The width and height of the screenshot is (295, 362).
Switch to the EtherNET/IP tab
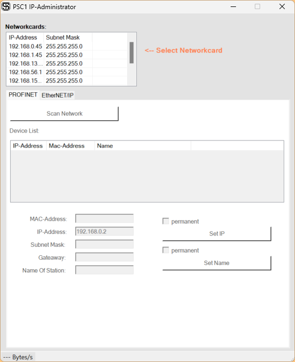click(x=57, y=95)
